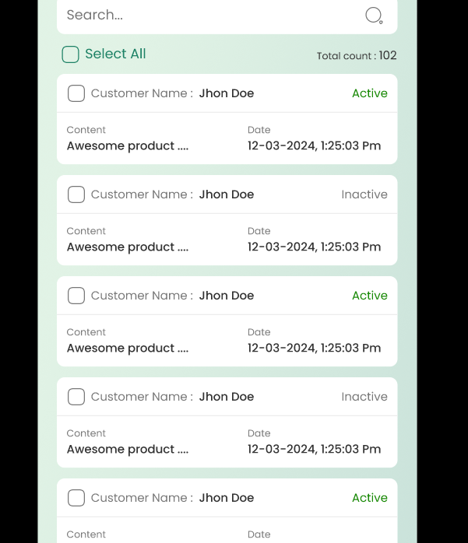Image resolution: width=468 pixels, height=543 pixels.
Task: Tick the Select All checkbox
Action: point(70,54)
